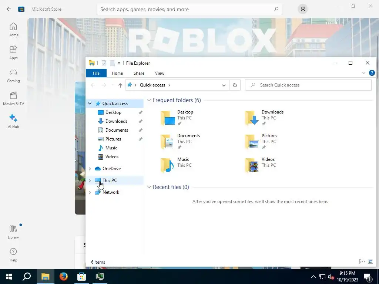Expand the ribbon with chevron arrow
Viewport: 379px width, 284px height.
coord(363,73)
